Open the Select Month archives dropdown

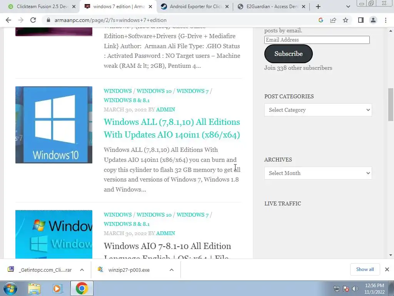[318, 173]
